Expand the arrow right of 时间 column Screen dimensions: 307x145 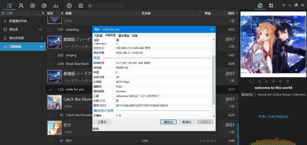[237, 13]
